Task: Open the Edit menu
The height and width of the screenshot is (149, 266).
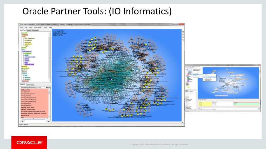Action: pos(26,27)
